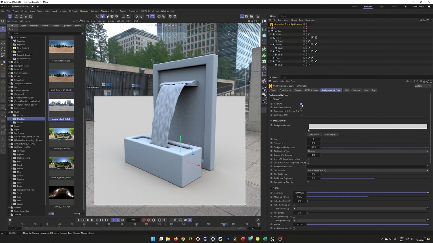
Task: Collapse the ON / OFF section
Action: coord(271,99)
